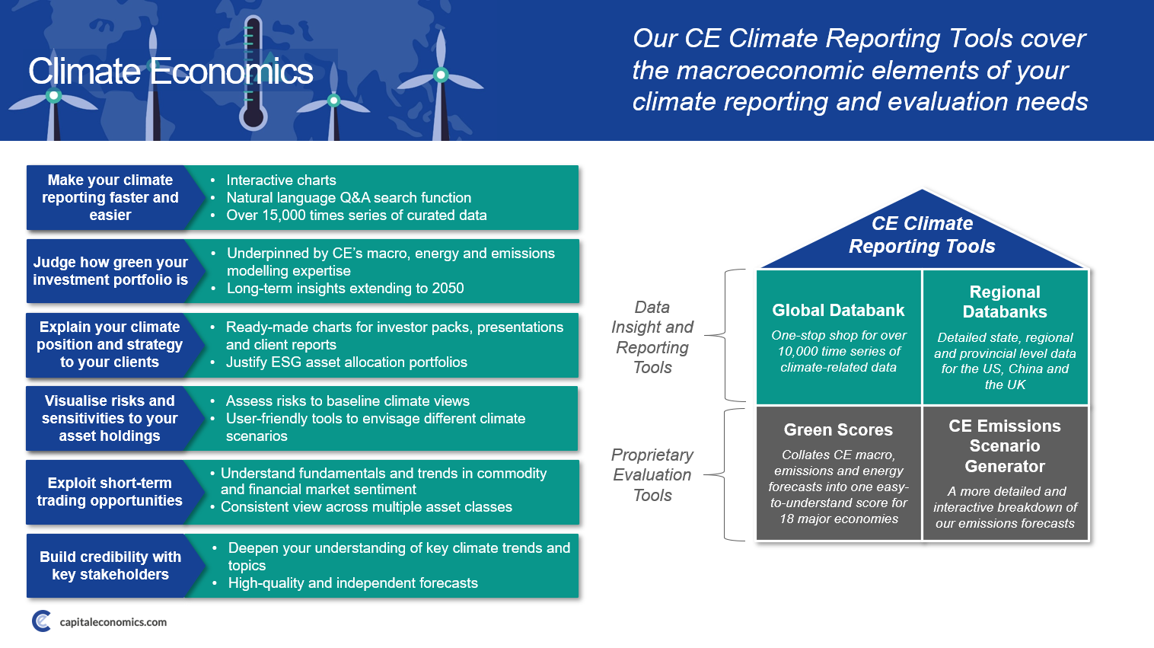Open the Regional Databanks tile
This screenshot has height=648, width=1154.
[1005, 337]
